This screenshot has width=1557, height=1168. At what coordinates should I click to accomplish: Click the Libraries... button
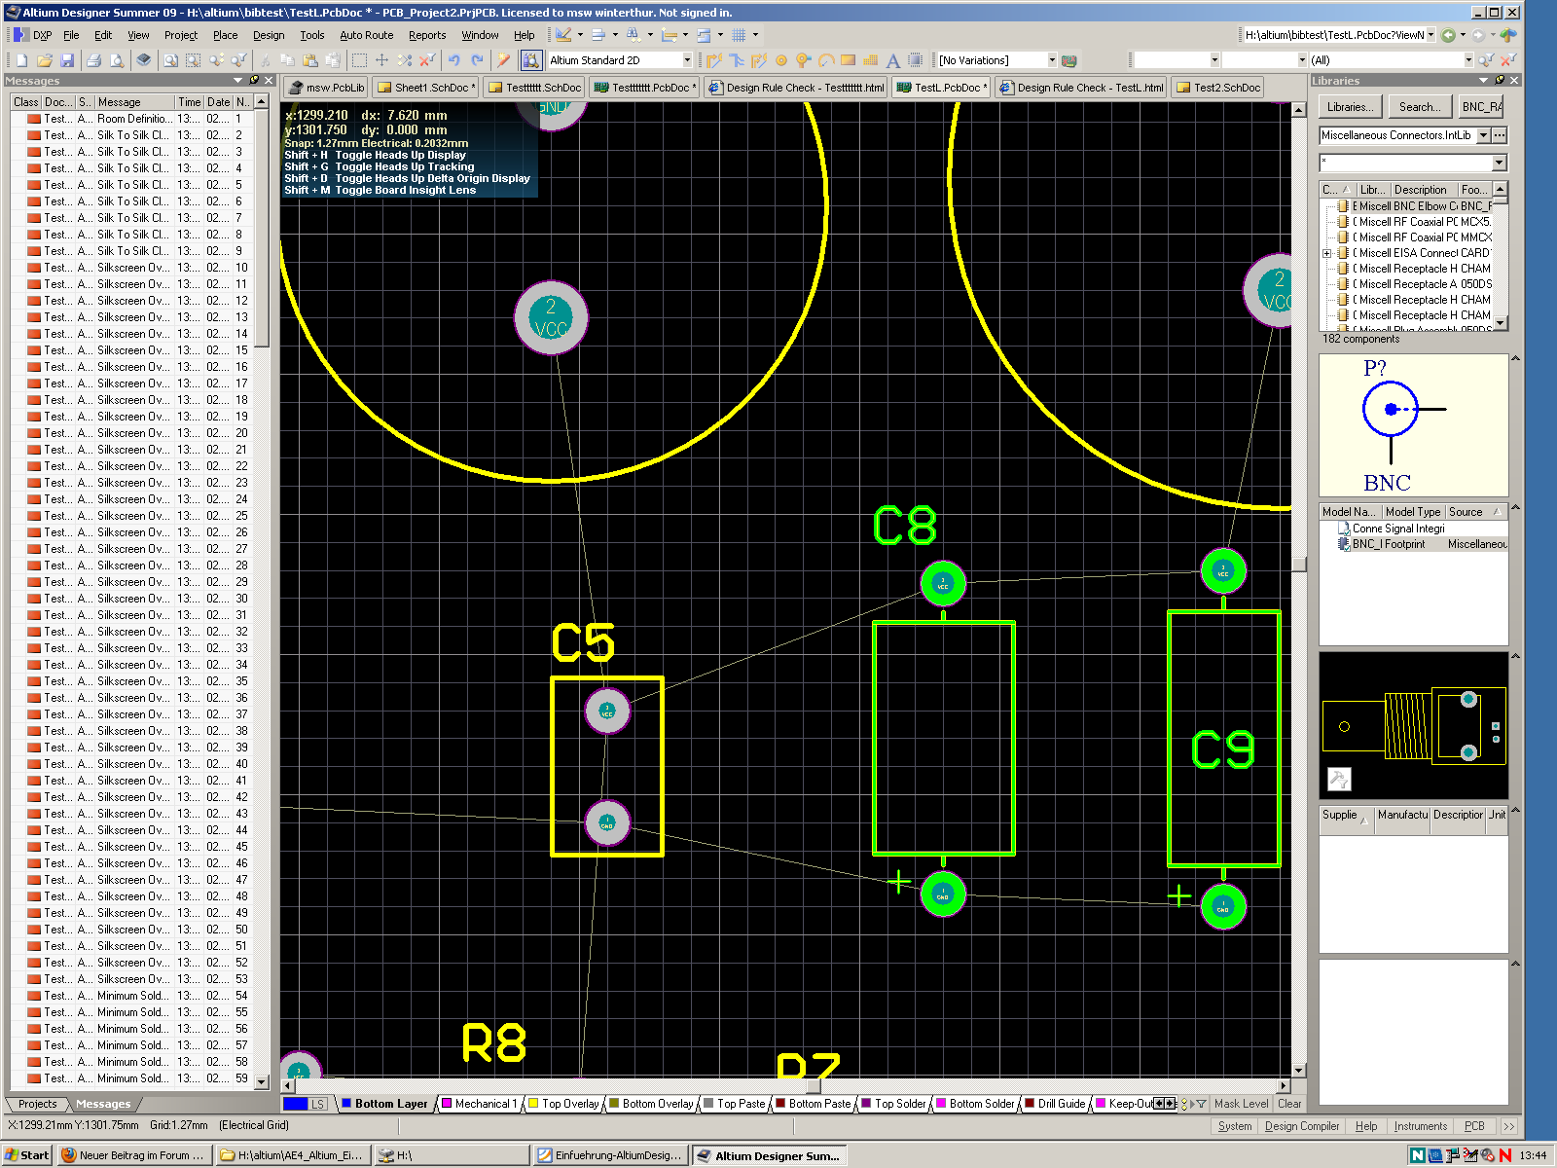pos(1351,107)
